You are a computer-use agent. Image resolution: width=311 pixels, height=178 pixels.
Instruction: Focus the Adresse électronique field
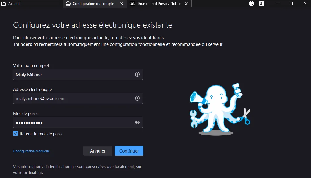[78, 98]
